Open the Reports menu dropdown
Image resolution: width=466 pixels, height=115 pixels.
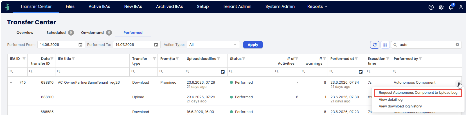click(x=317, y=6)
